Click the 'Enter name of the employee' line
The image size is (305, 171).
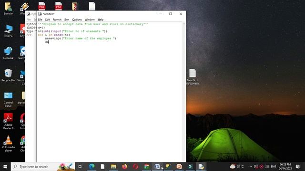[x=81, y=38]
